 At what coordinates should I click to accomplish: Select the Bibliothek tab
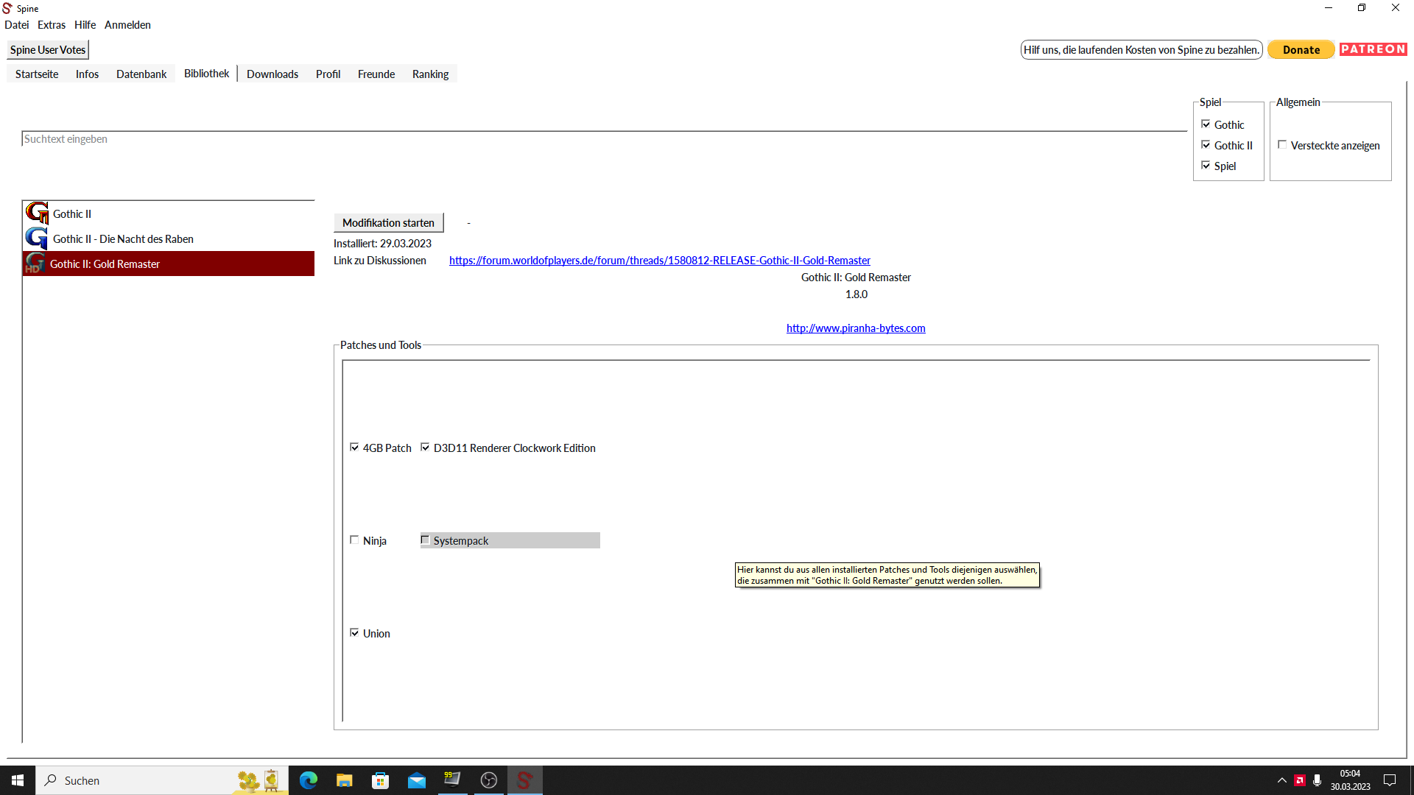point(206,73)
